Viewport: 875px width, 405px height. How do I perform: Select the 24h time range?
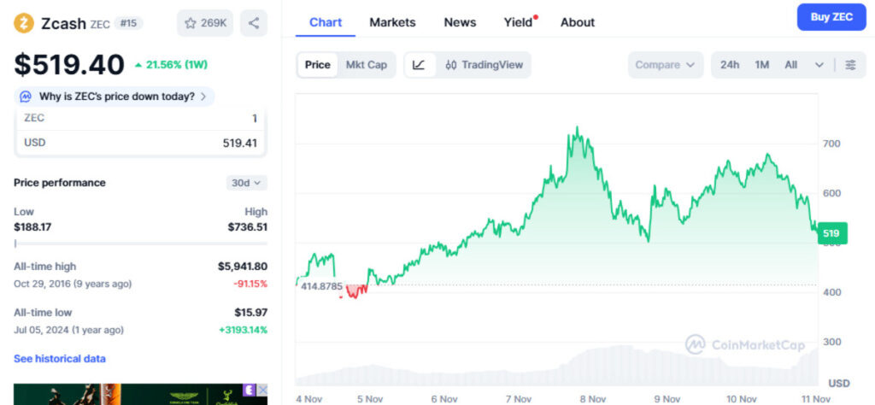730,65
